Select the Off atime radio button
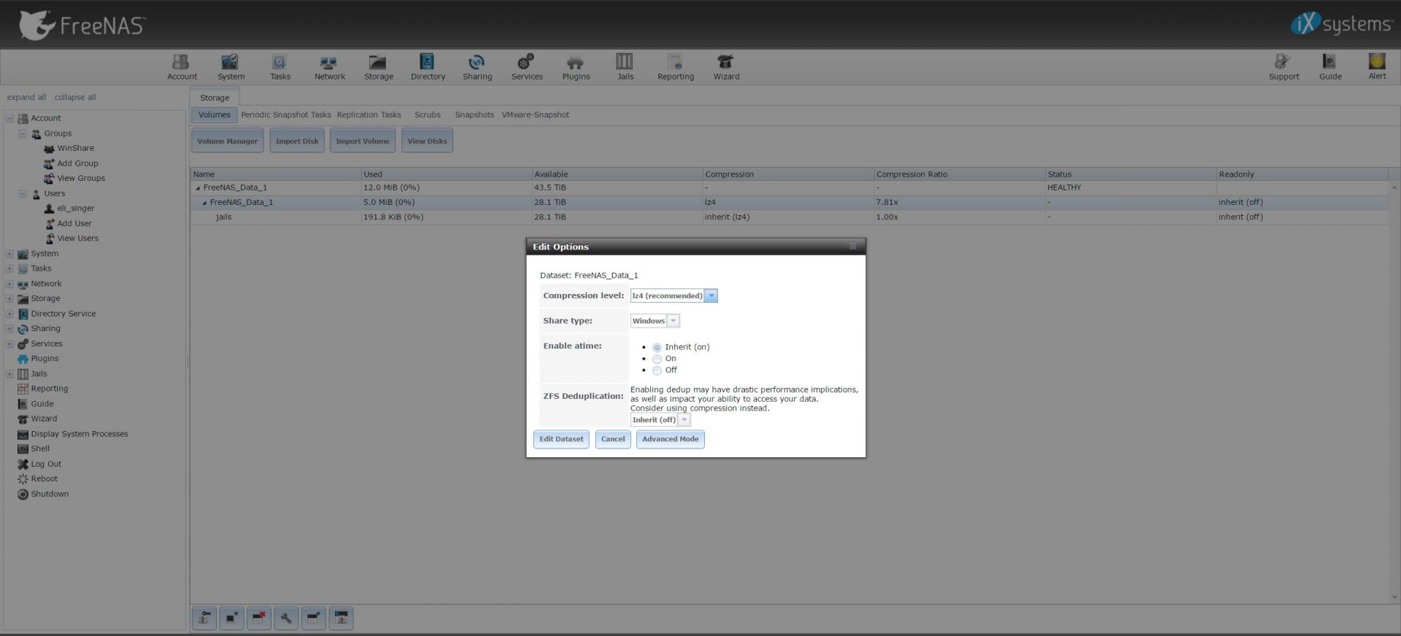 pos(657,371)
